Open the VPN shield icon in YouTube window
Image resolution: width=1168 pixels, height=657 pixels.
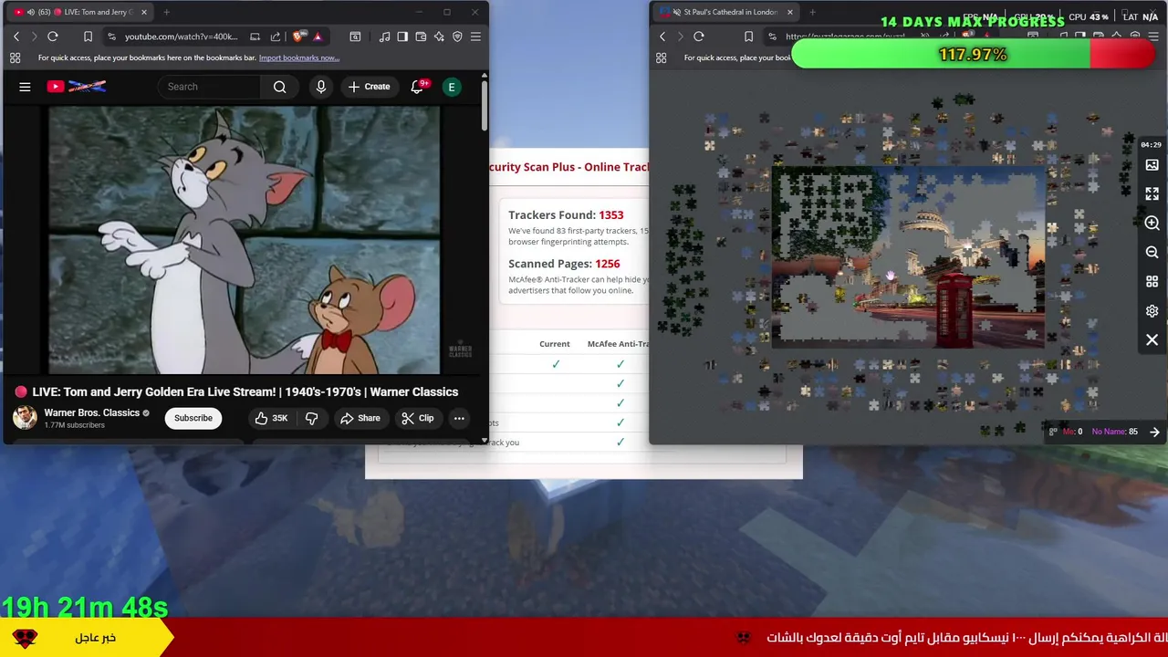[457, 36]
